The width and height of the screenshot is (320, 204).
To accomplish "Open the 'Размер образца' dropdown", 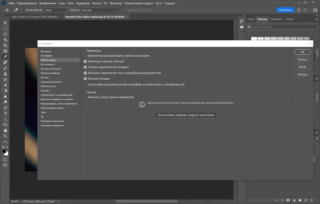I will click(x=56, y=10).
